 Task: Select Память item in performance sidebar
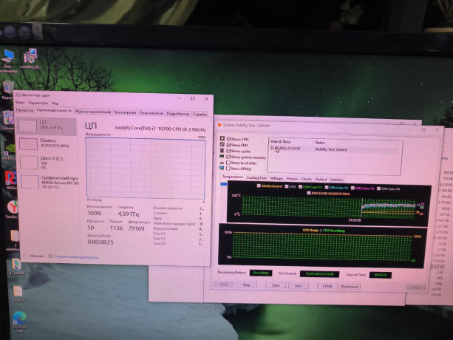[48, 144]
